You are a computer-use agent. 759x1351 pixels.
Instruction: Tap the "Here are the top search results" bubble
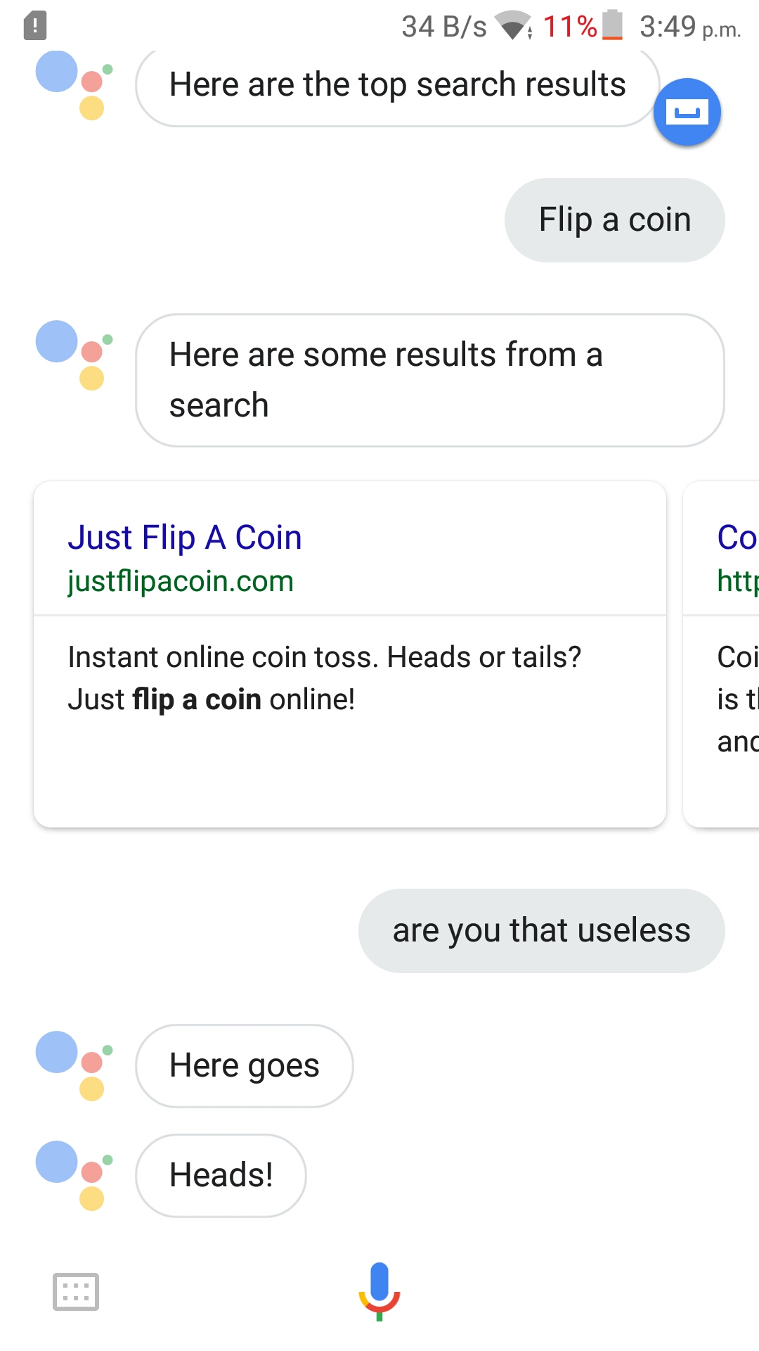coord(398,86)
